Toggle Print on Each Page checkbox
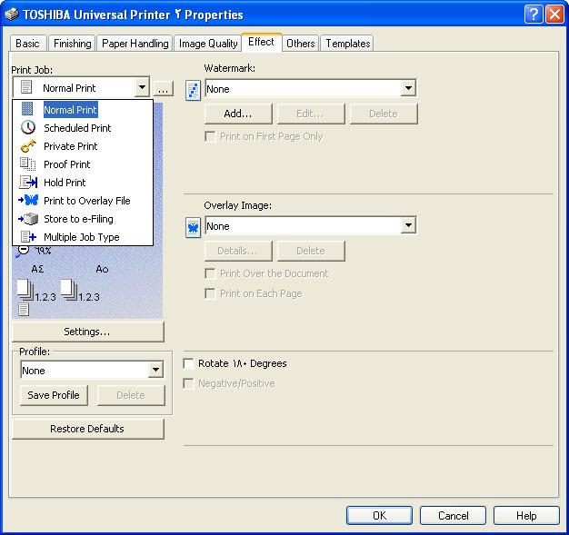Screen dimensions: 569x535 coord(210,293)
